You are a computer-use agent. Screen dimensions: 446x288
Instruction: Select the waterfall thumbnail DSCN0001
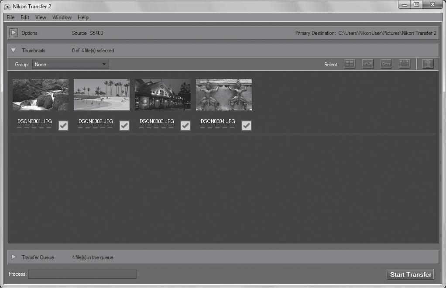41,95
